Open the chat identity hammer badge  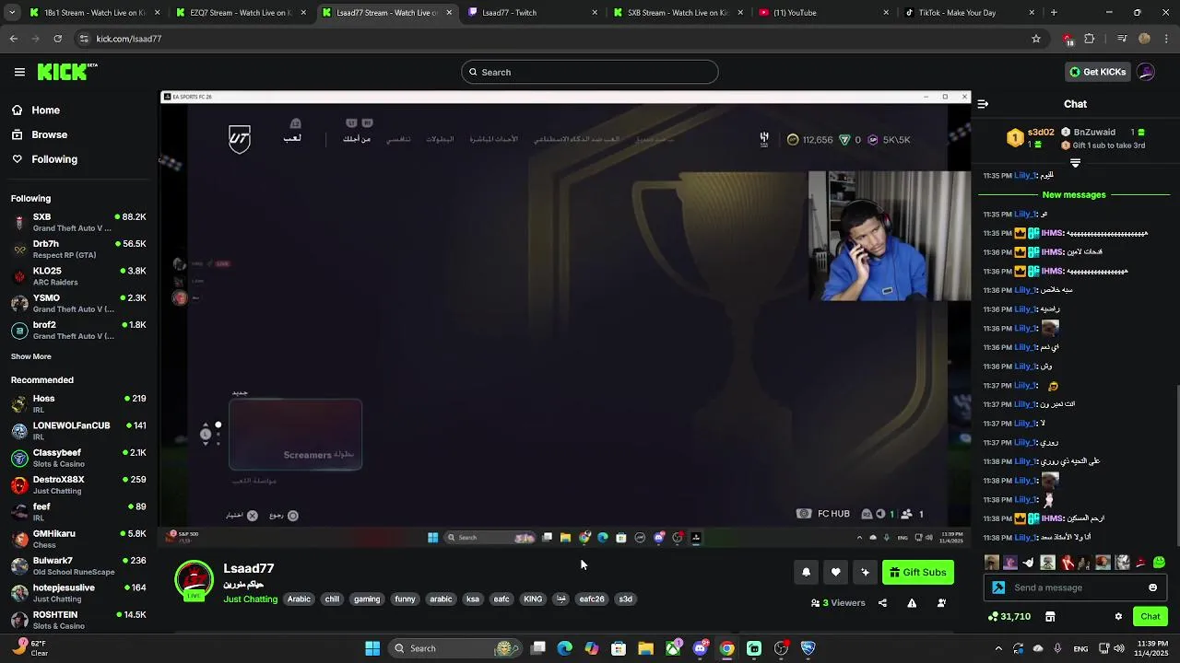click(998, 587)
